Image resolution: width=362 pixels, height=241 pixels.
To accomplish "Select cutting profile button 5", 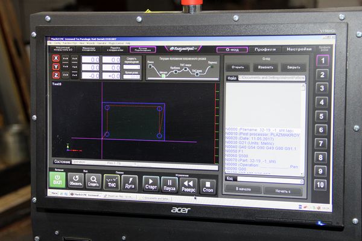I will [322, 116].
